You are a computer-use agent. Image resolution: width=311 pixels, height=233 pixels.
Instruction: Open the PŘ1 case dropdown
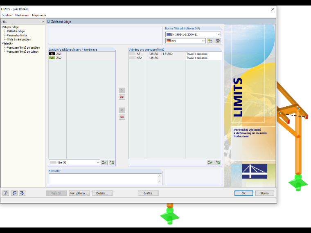coord(23,22)
